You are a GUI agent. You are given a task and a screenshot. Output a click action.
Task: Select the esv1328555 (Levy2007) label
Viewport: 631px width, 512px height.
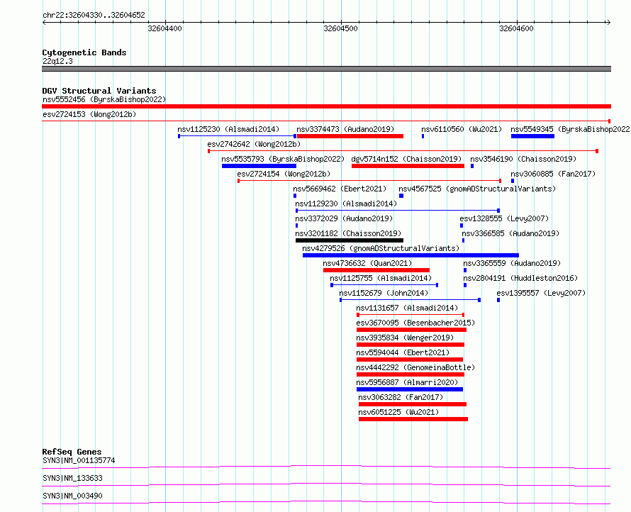tap(504, 218)
